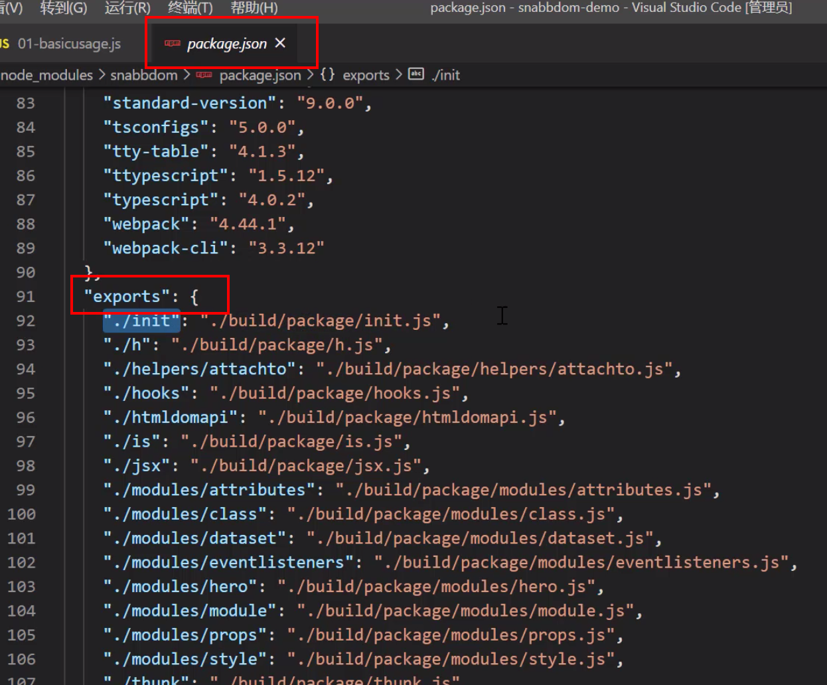Select the package.json editor tab

(x=226, y=44)
